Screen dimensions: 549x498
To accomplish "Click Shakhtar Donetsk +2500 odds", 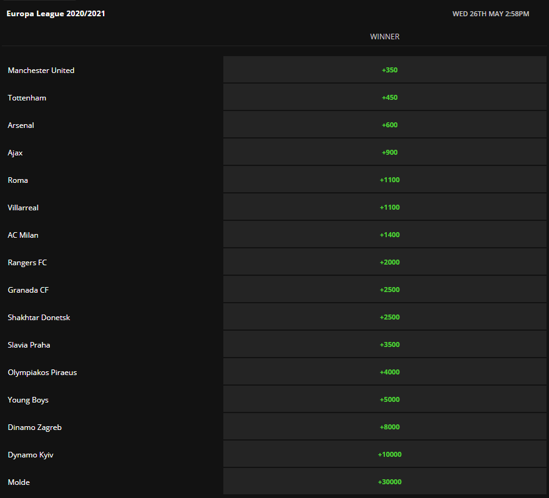I will click(x=385, y=317).
